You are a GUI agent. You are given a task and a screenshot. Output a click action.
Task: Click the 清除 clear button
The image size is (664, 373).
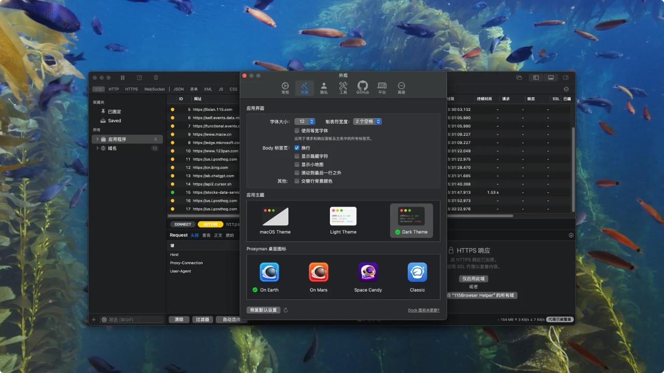tap(179, 320)
